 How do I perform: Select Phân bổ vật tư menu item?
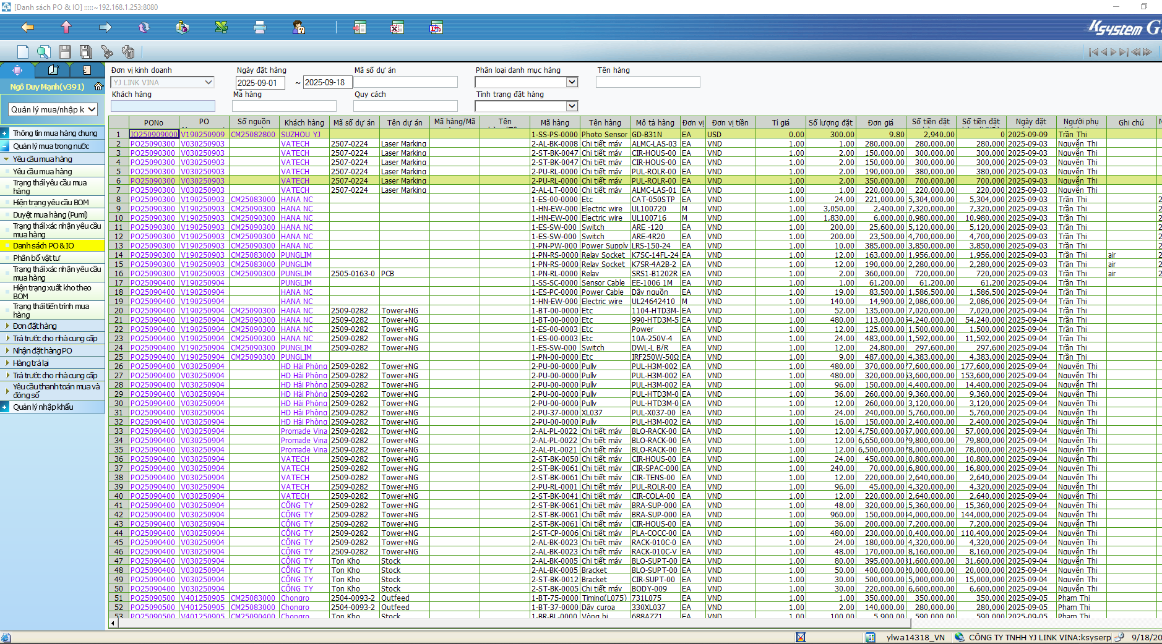[x=37, y=258]
